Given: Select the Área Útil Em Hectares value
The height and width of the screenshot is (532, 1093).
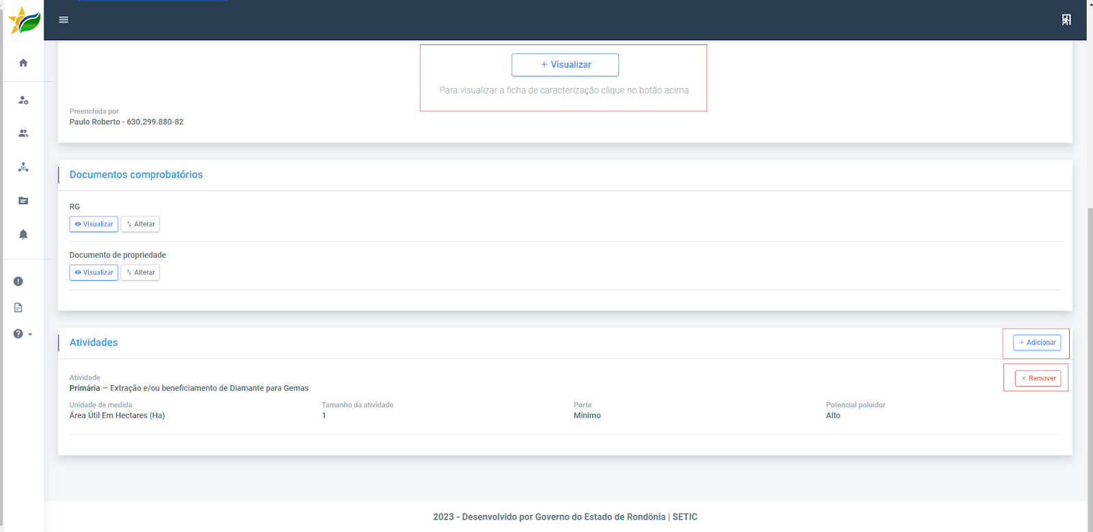Looking at the screenshot, I should coord(117,416).
